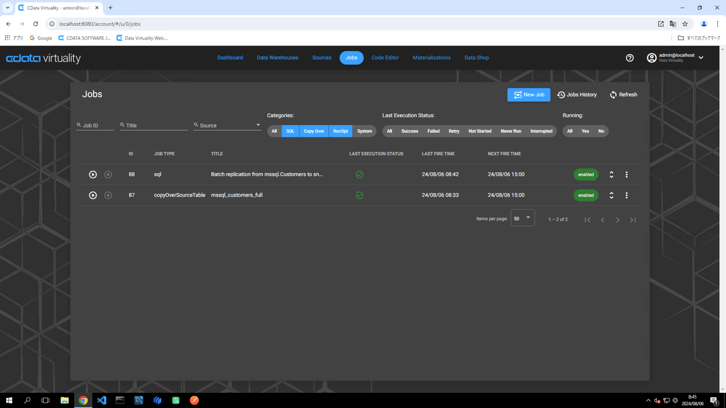726x408 pixels.
Task: Create a New Job
Action: coord(529,95)
